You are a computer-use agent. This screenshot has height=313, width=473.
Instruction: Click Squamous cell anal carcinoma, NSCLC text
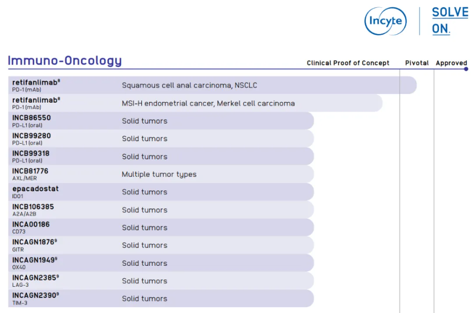189,85
